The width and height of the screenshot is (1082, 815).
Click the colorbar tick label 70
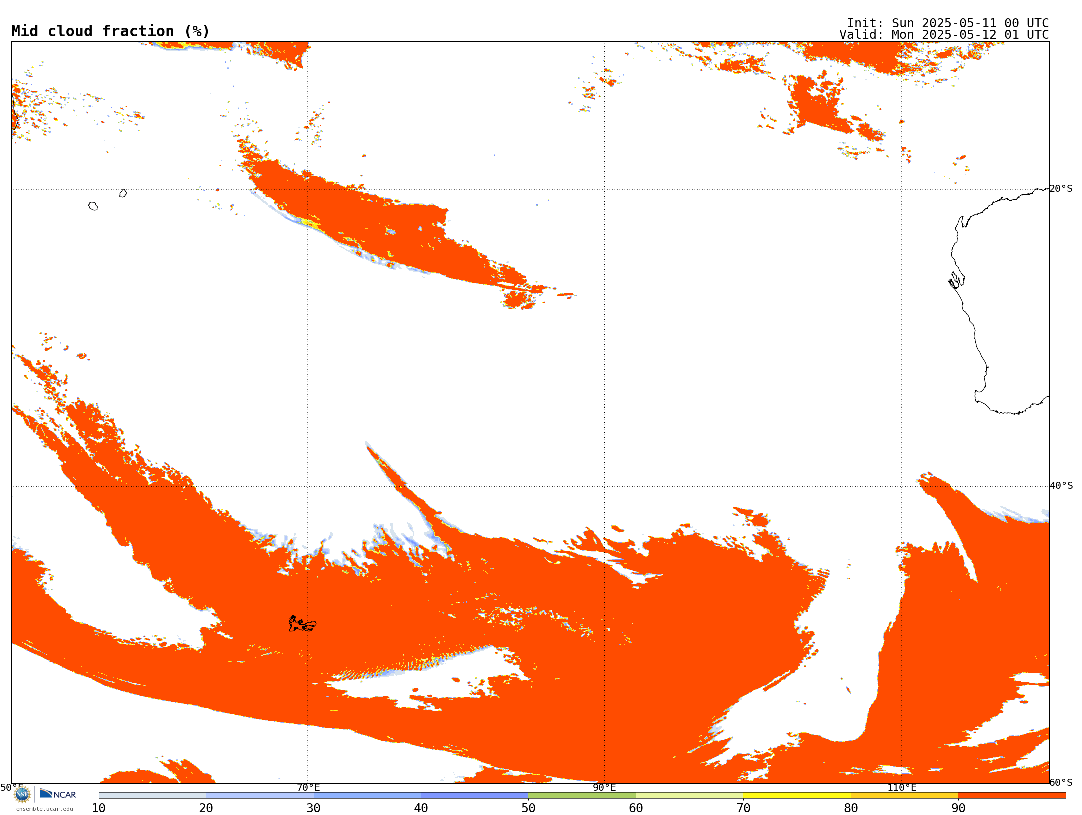tap(743, 808)
